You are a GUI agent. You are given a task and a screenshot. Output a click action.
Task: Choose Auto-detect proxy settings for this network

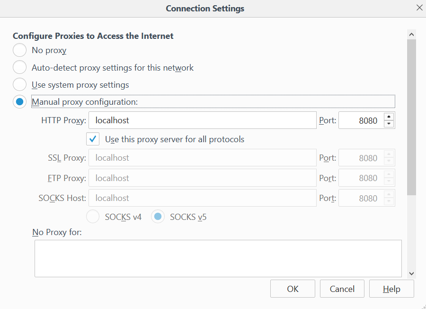click(20, 68)
